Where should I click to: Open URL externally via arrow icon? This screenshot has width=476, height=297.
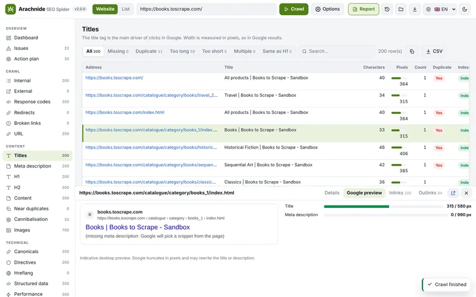click(x=453, y=193)
